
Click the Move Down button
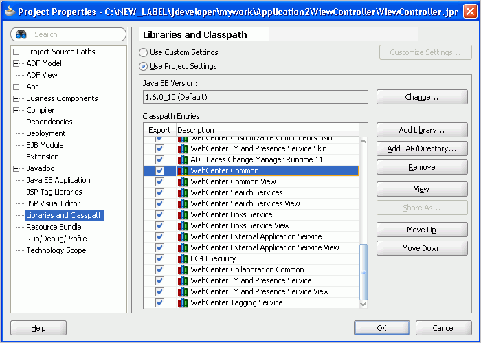point(422,248)
